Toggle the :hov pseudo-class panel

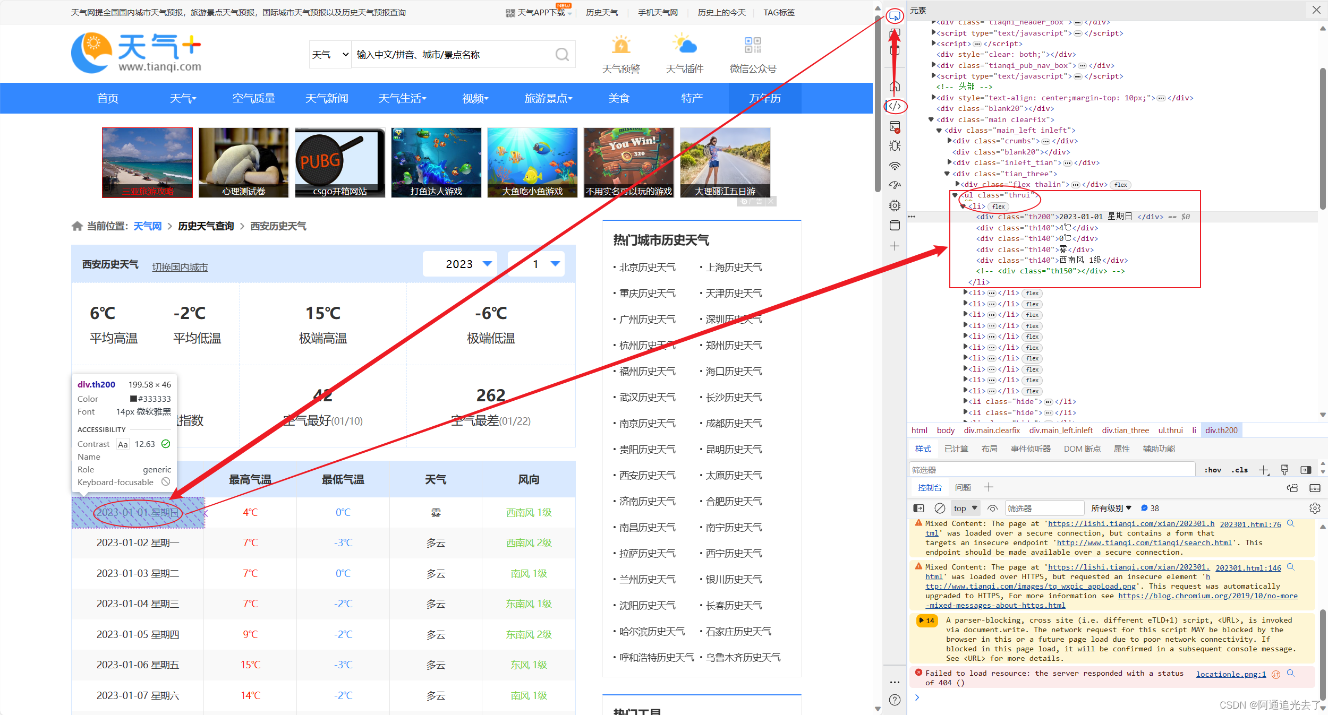click(1213, 469)
